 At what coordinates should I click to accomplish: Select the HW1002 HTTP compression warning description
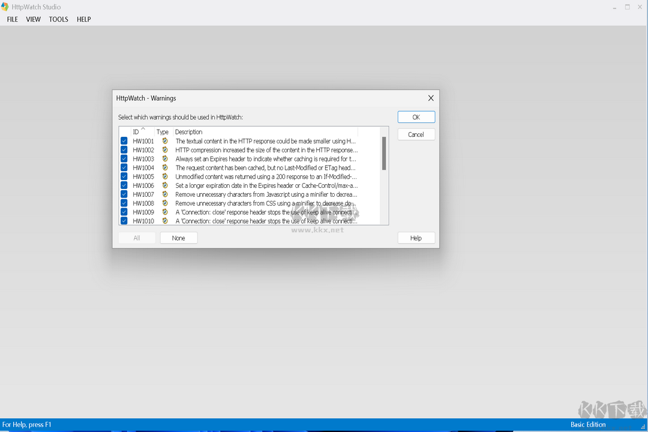click(x=266, y=149)
